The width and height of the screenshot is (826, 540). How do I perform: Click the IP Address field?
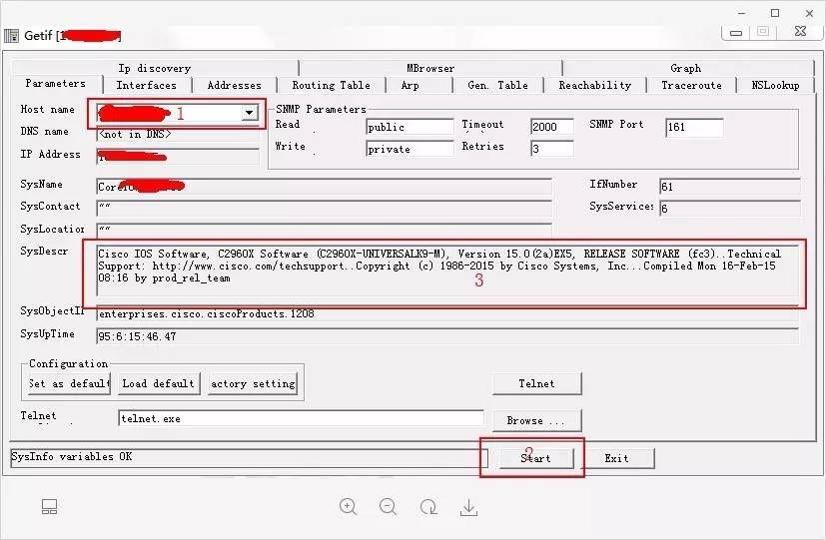click(178, 157)
